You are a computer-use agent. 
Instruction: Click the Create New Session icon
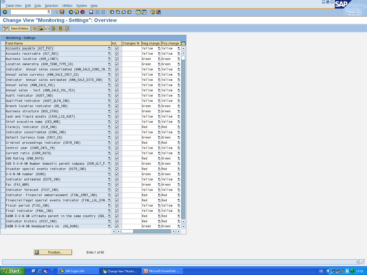138,12
